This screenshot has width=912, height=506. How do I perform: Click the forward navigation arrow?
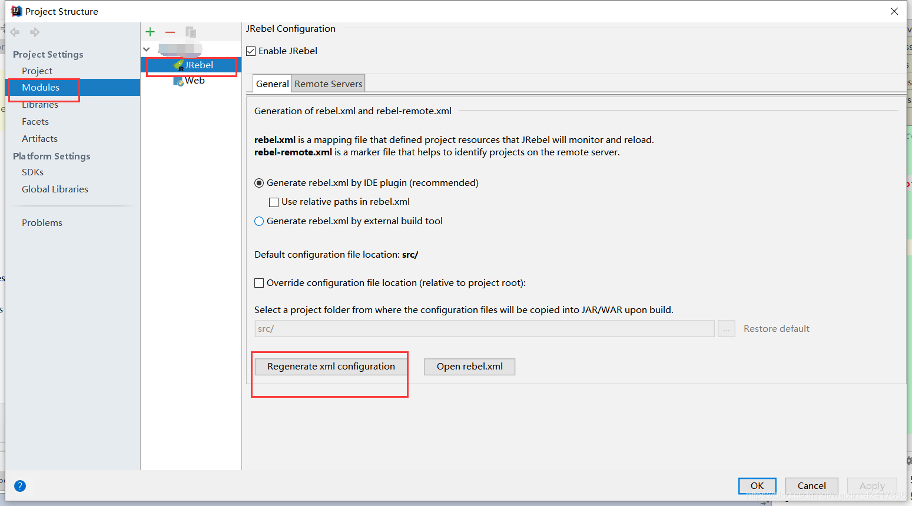35,32
